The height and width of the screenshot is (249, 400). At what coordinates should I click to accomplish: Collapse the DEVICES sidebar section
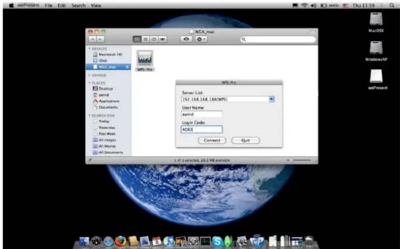tap(90, 48)
